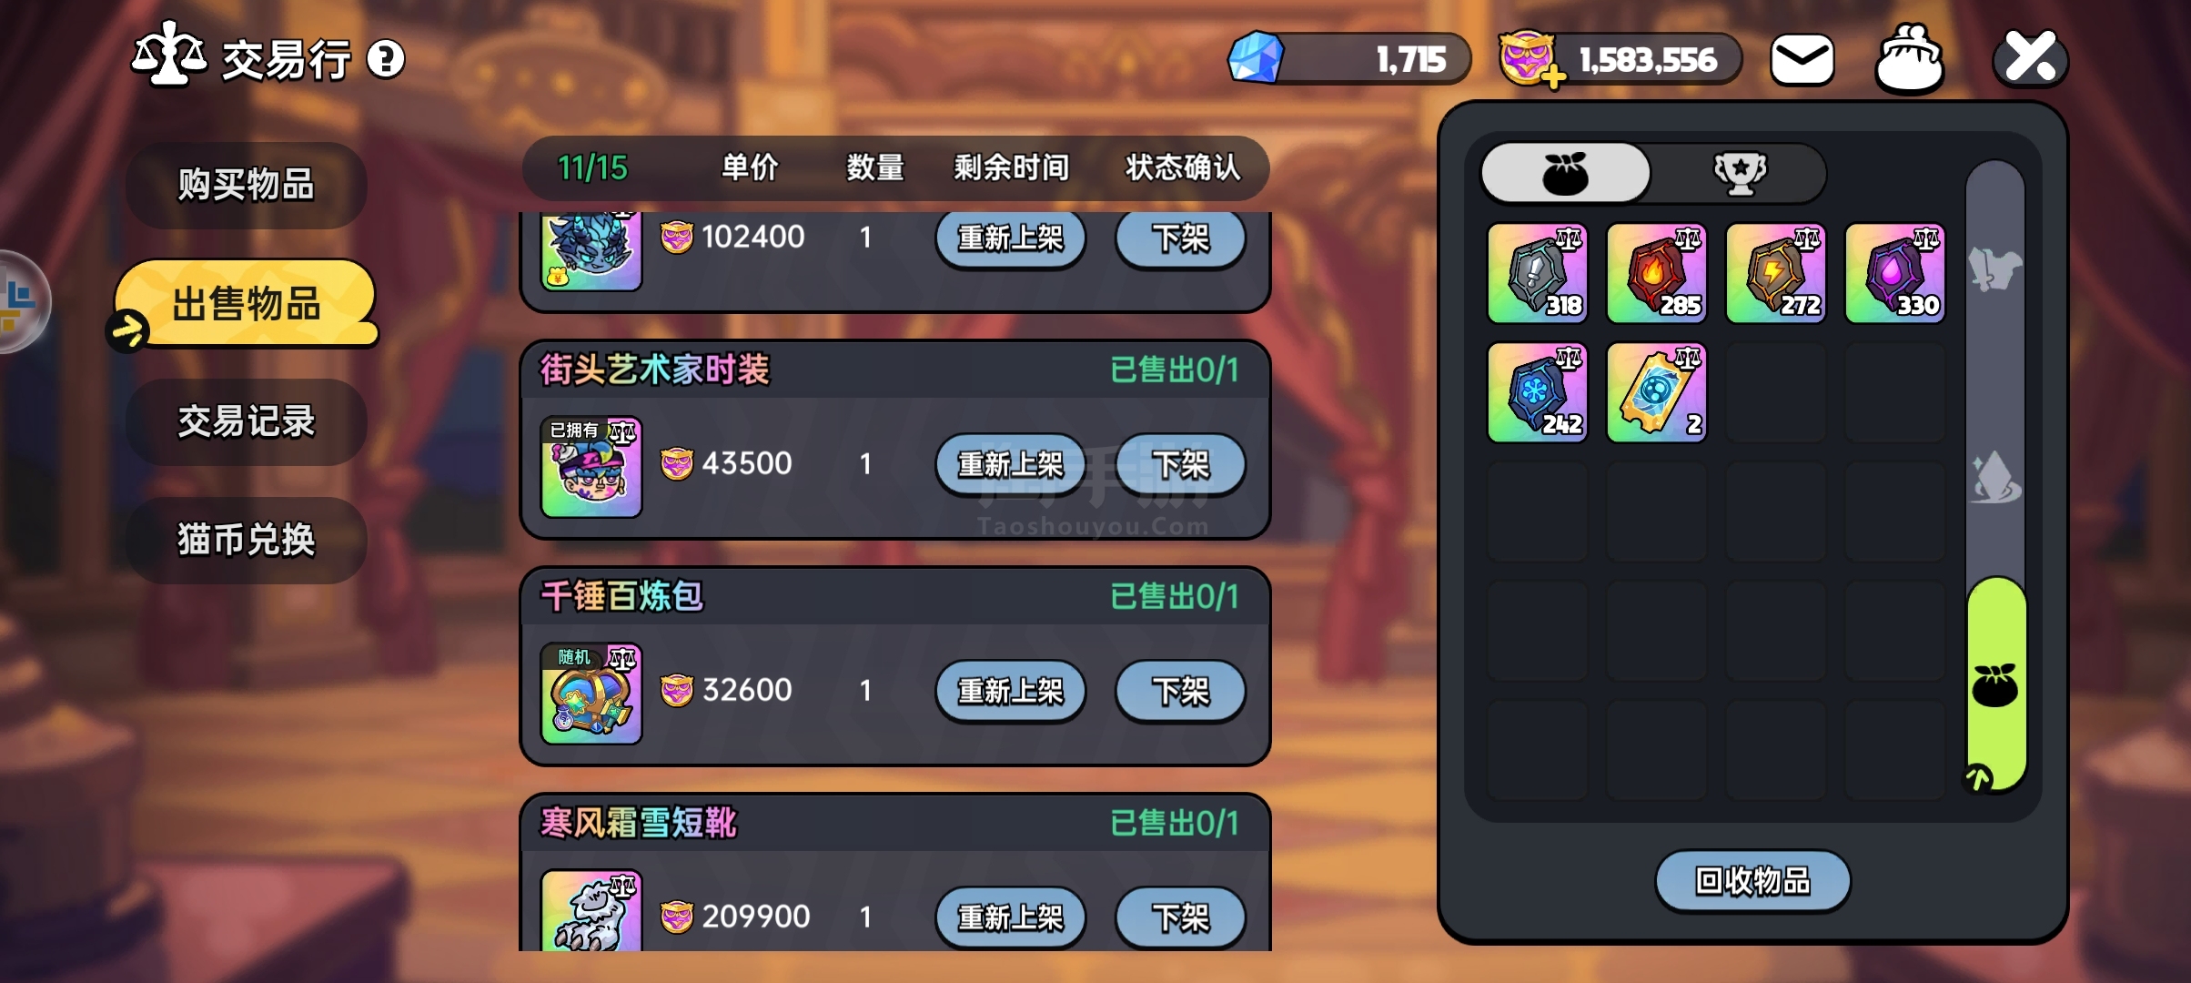Select the lightning stone item with 272
The width and height of the screenshot is (2191, 983).
pos(1775,273)
